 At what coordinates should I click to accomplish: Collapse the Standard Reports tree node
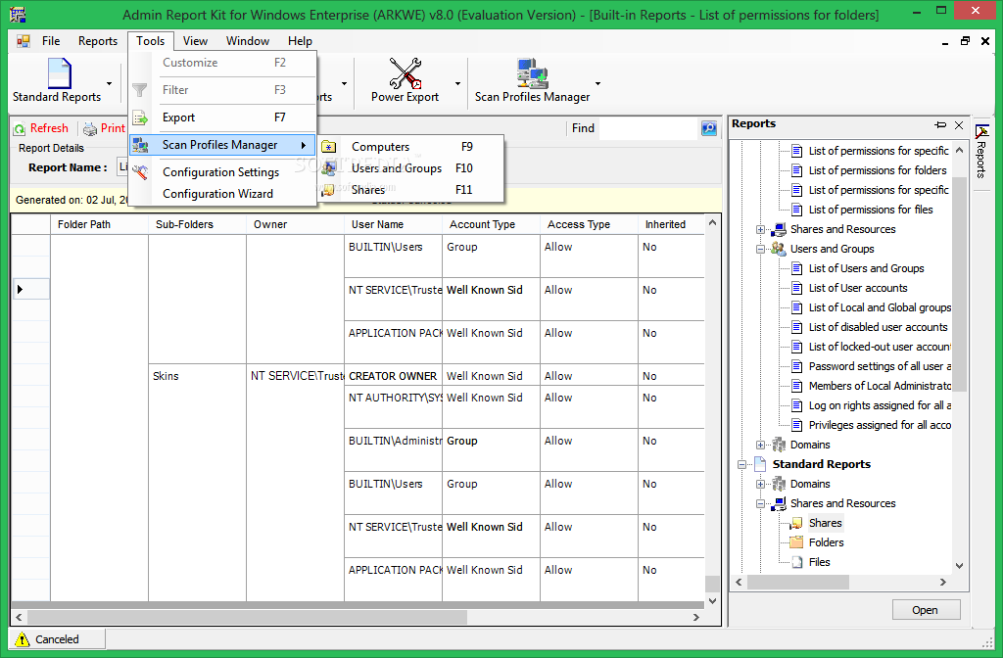click(742, 465)
